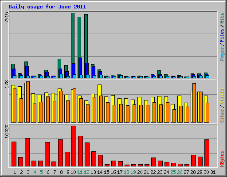Click the 'Daily usage for June 2011' title
The width and height of the screenshot is (227, 177).
[47, 7]
